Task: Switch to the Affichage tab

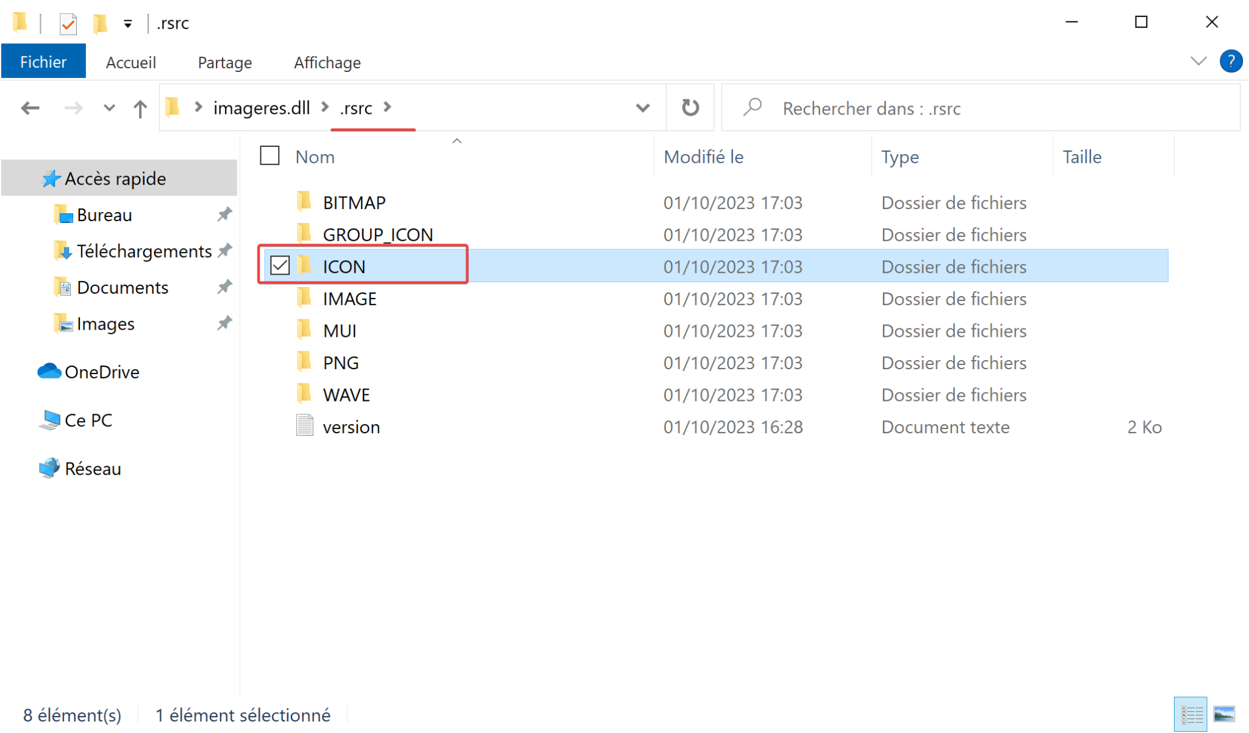Action: 327,62
